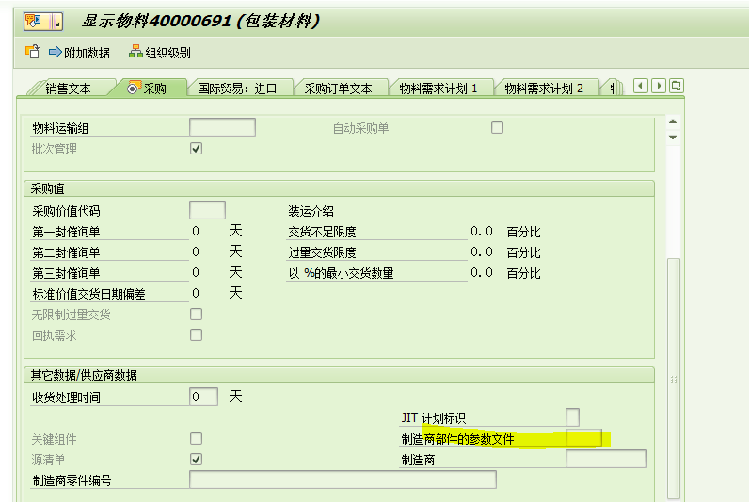Open the small dropdown arrow beside title icon

click(56, 22)
